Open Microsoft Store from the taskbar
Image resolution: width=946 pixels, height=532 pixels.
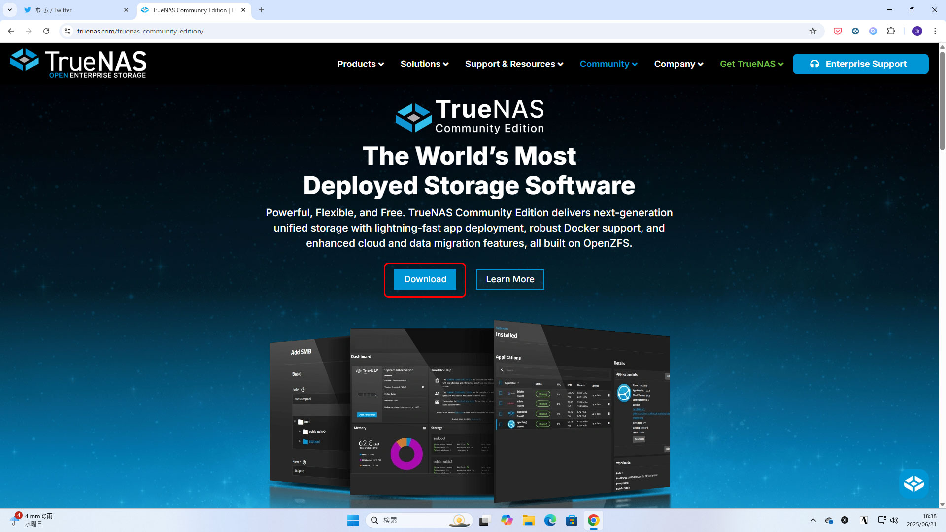pos(572,520)
